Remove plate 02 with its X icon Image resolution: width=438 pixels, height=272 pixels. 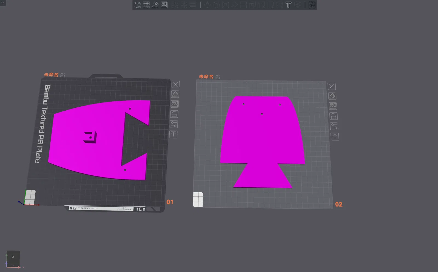332,87
